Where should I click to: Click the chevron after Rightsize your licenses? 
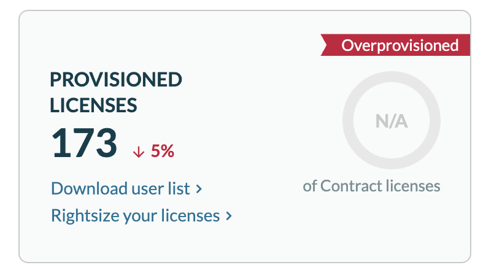pyautogui.click(x=229, y=216)
